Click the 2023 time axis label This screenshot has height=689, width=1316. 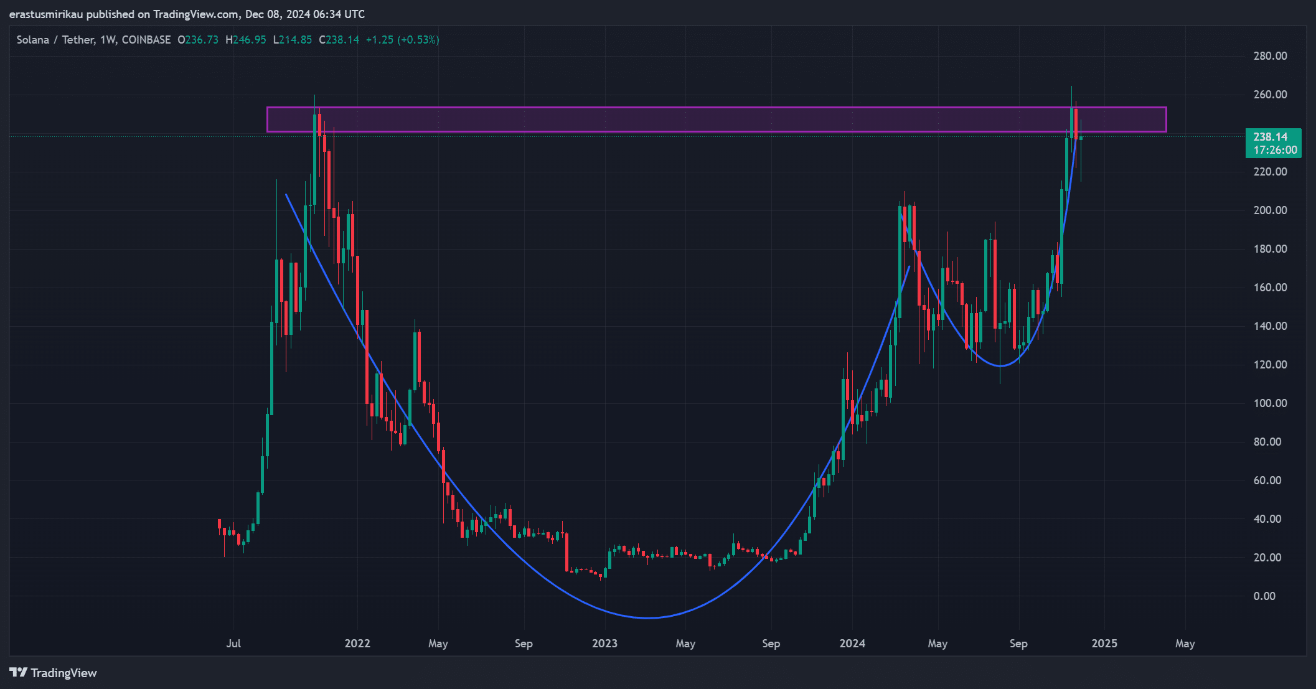(604, 644)
